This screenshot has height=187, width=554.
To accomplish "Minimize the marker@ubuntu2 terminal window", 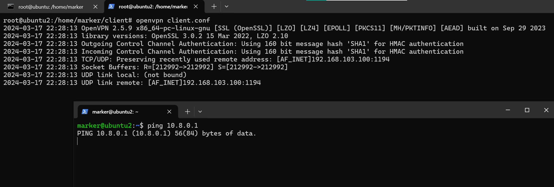I will pos(508,110).
